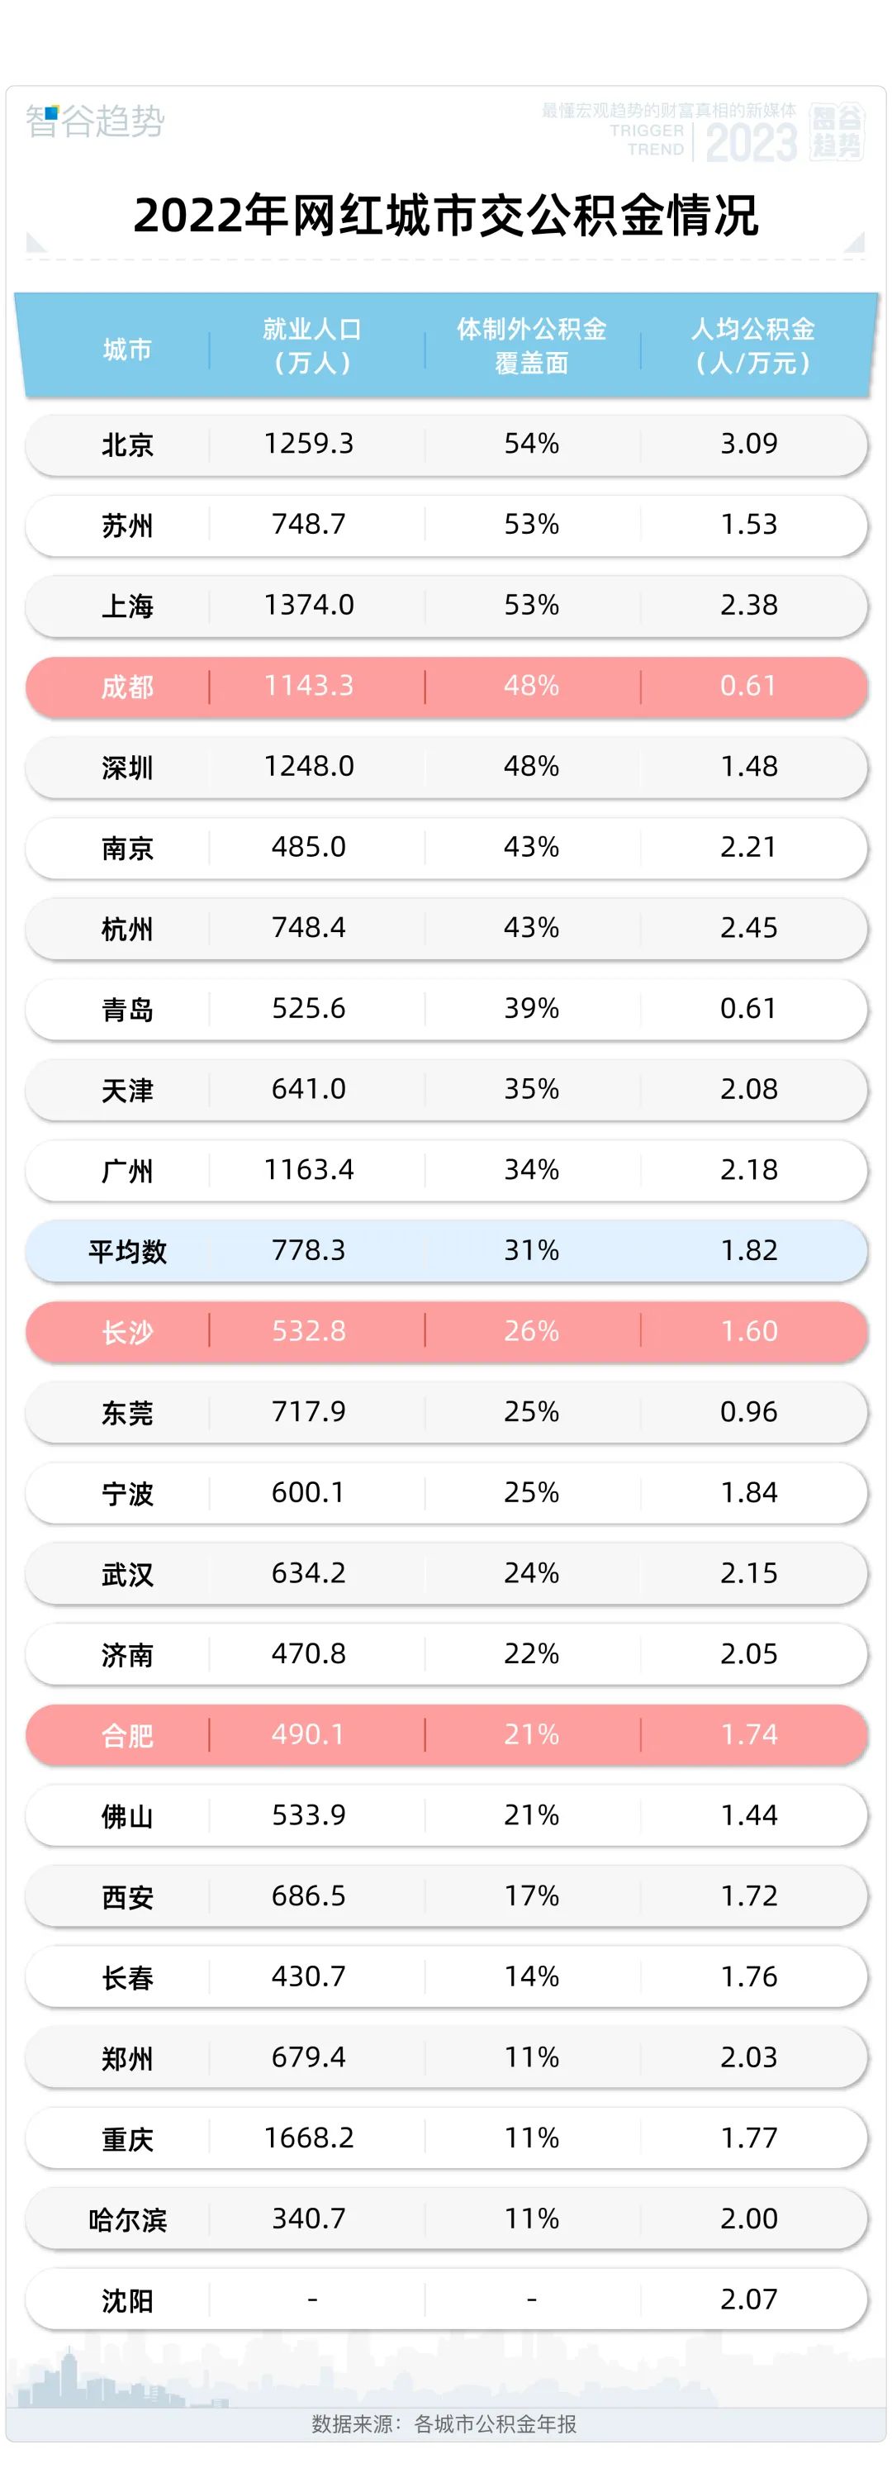The width and height of the screenshot is (892, 2473).
Task: Select the highlighted 成都 row
Action: [x=446, y=687]
